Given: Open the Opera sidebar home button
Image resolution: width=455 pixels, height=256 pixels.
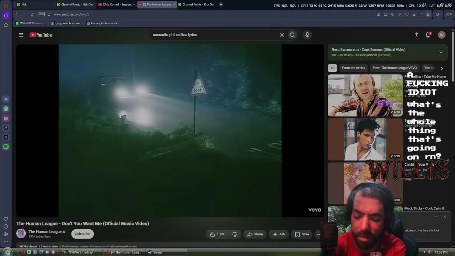Looking at the screenshot, I should click(6, 15).
